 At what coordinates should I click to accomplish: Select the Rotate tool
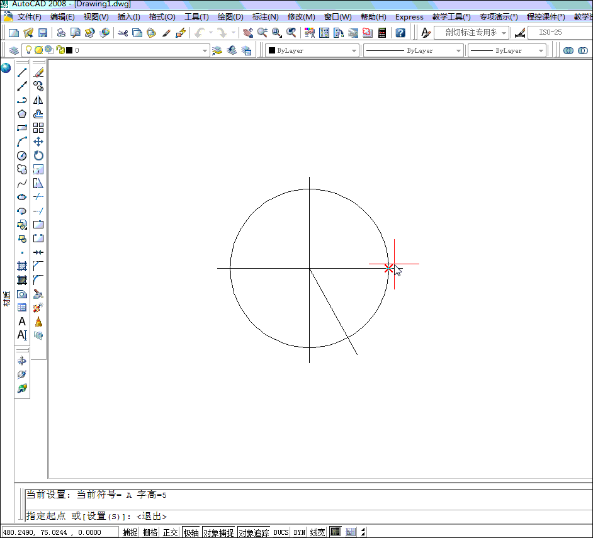(x=38, y=155)
